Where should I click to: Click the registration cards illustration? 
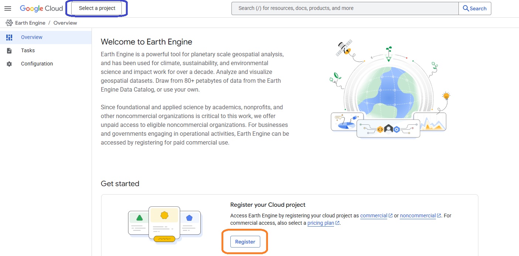tap(165, 225)
